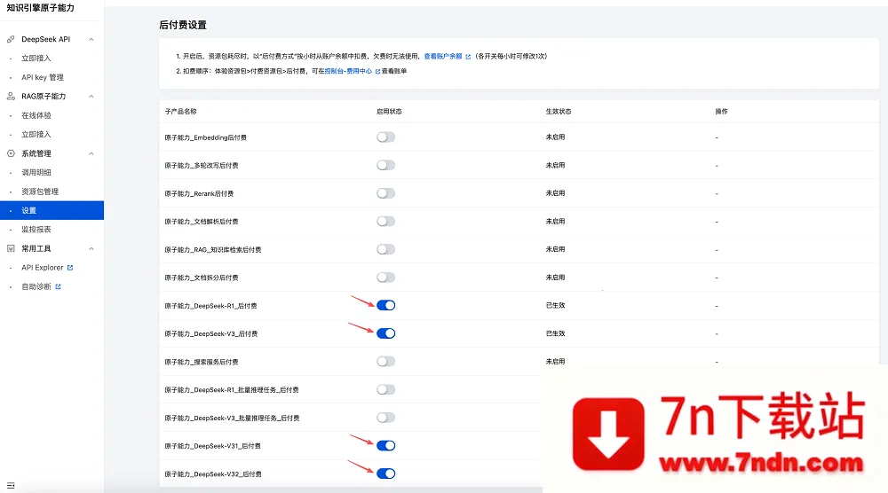Click the external link icon beside 自助诊断
The width and height of the screenshot is (888, 493).
pos(59,287)
